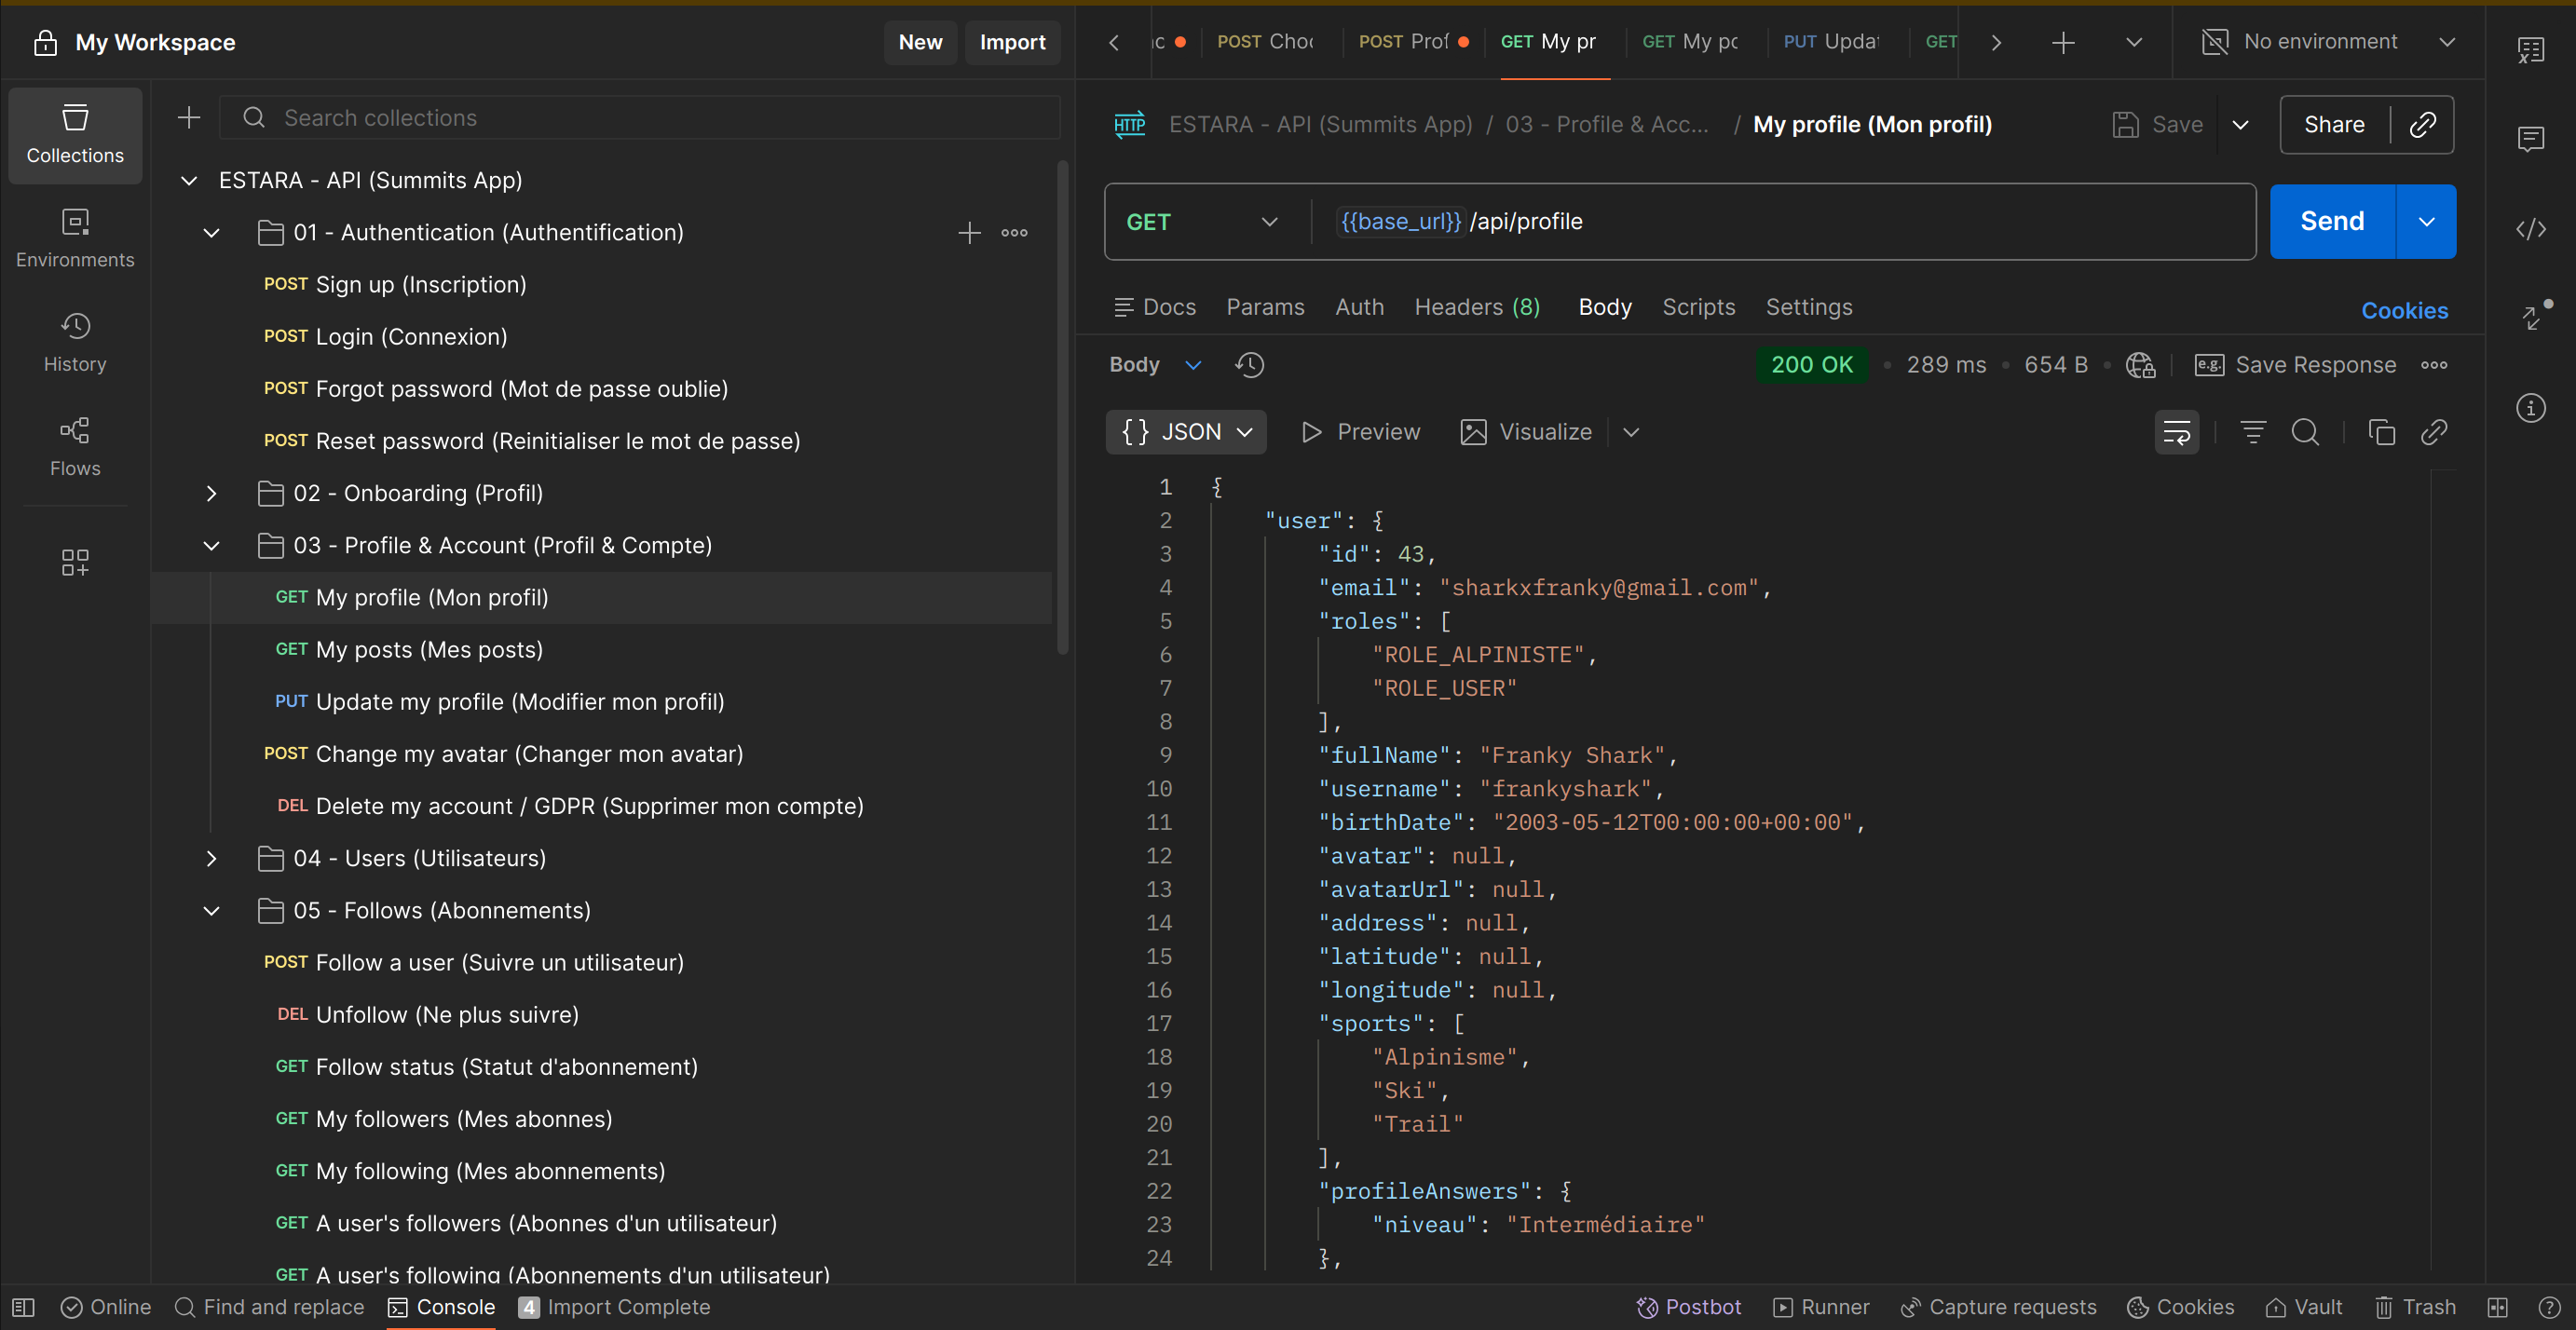This screenshot has width=2576, height=1330.
Task: Open the comments panel icon
Action: 2531,139
